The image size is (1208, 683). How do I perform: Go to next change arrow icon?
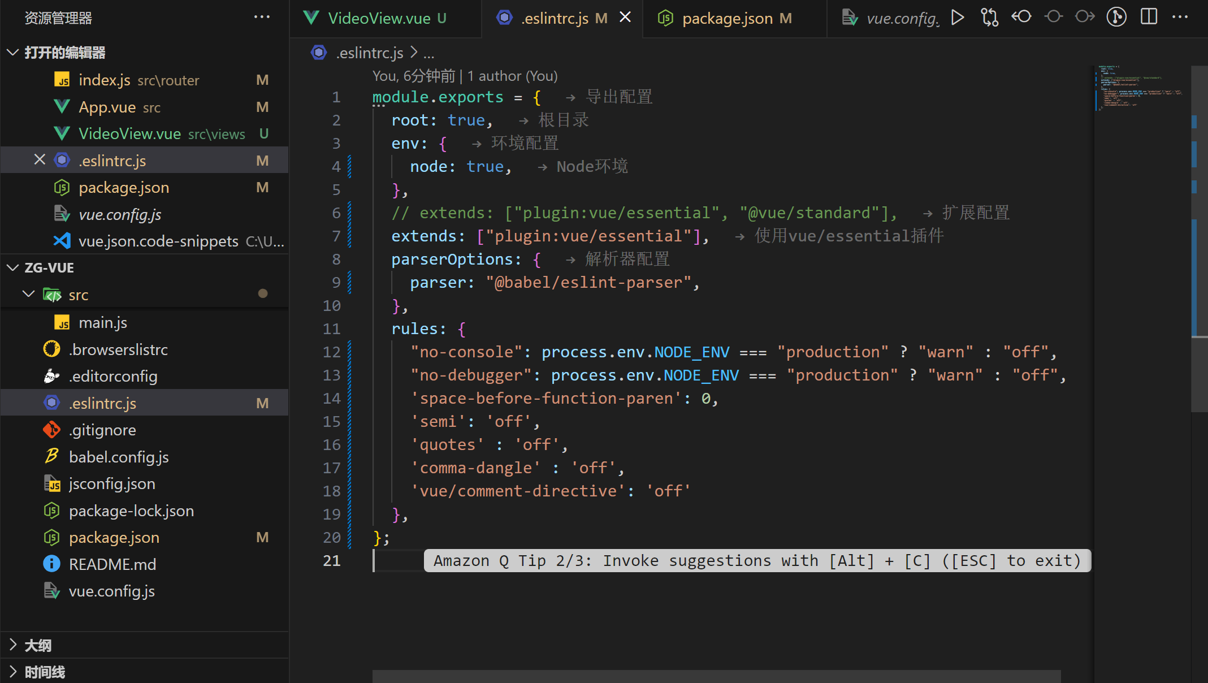1084,17
